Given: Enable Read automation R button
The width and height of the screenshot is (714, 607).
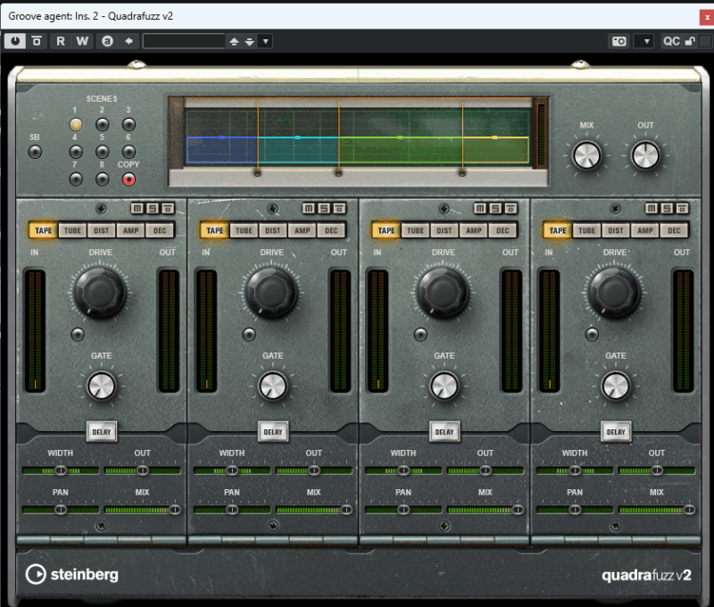Looking at the screenshot, I should click(60, 41).
